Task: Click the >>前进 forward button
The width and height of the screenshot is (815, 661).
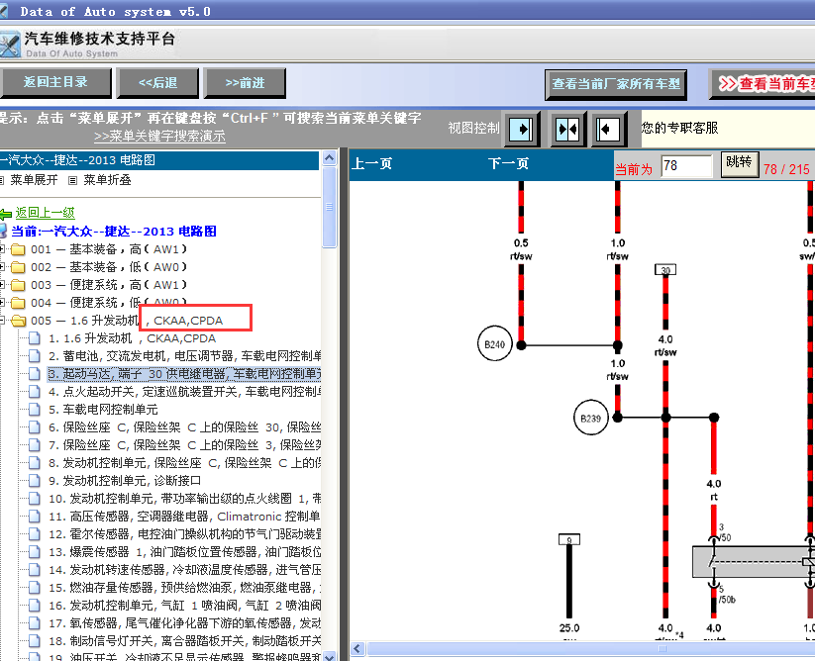Action: pyautogui.click(x=245, y=82)
